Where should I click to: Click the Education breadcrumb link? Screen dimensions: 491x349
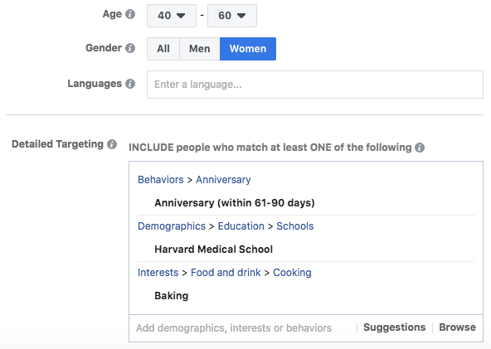[x=241, y=226]
